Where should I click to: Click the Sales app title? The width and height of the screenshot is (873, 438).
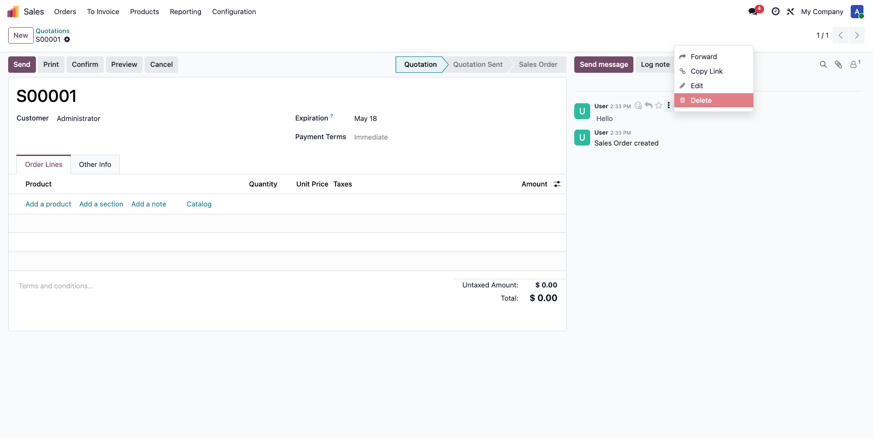(x=34, y=12)
